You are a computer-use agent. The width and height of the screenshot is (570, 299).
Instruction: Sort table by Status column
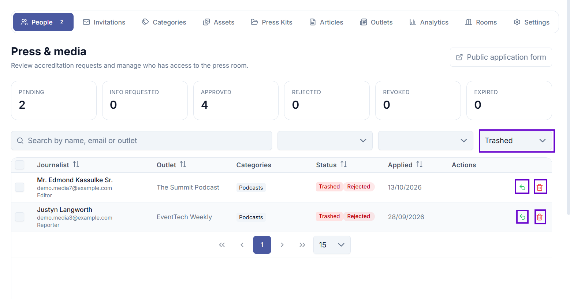(343, 165)
